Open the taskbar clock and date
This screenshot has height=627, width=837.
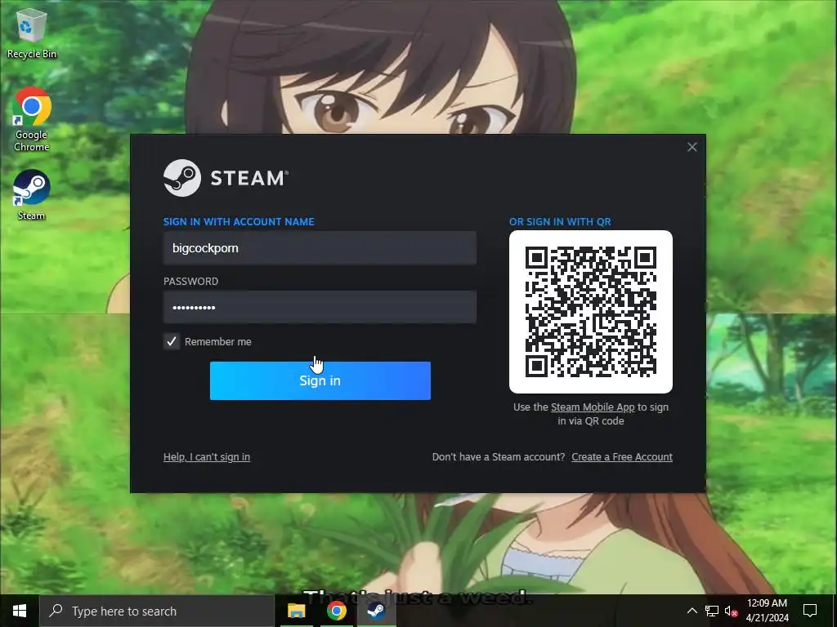coord(767,611)
